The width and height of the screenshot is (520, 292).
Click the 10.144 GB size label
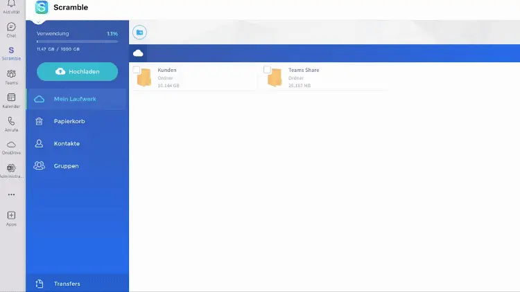pyautogui.click(x=168, y=85)
